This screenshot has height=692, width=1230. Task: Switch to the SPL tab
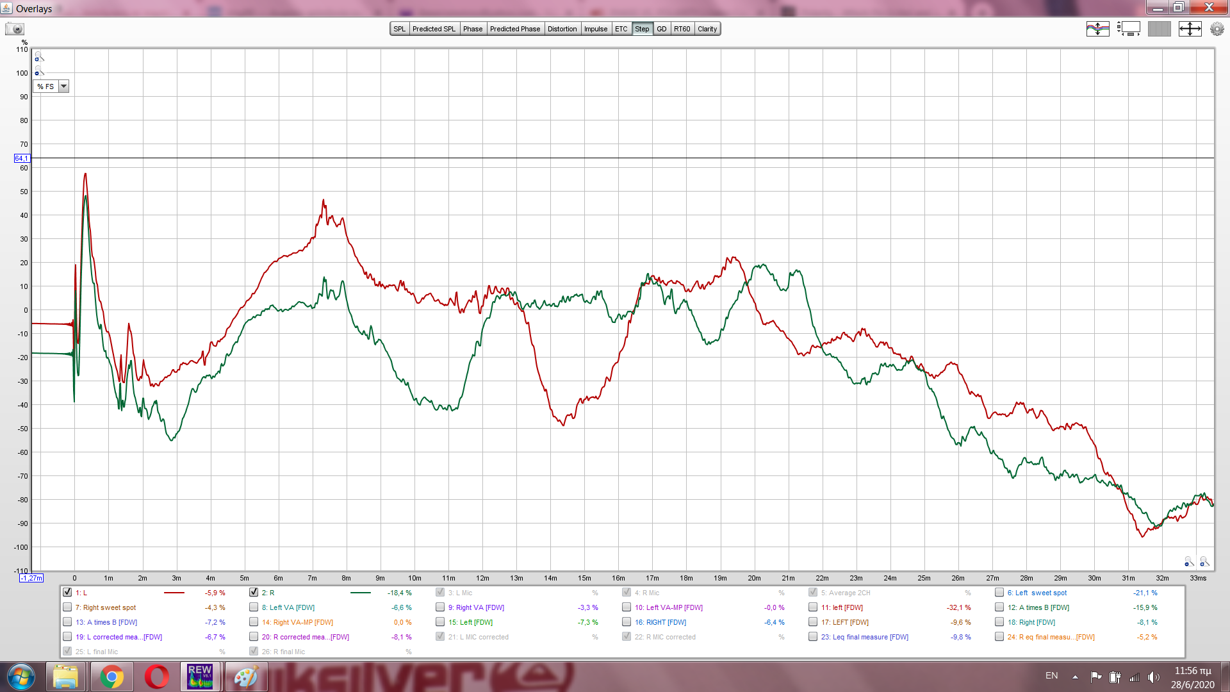399,29
